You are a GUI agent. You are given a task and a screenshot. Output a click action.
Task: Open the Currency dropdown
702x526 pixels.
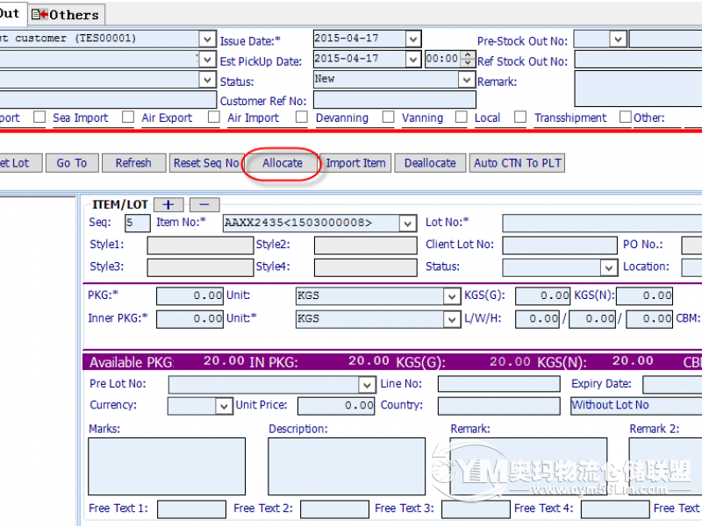pos(224,406)
